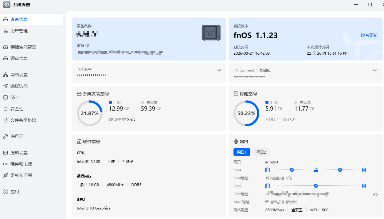The width and height of the screenshot is (384, 219).
Task: Click the 文件共享协议 document icon
Action: (x=5, y=120)
